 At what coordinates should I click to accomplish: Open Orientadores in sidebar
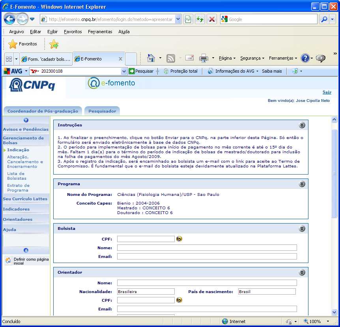[x=18, y=219]
